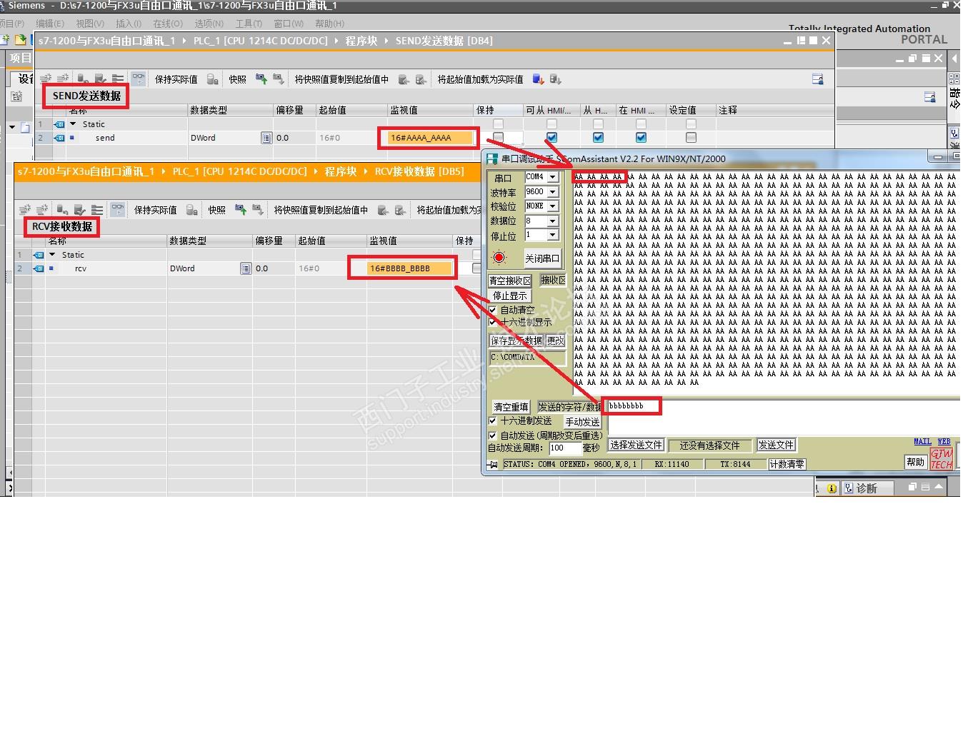Image resolution: width=963 pixels, height=731 pixels.
Task: Toggle 自动发送 checkbox
Action: [x=492, y=435]
